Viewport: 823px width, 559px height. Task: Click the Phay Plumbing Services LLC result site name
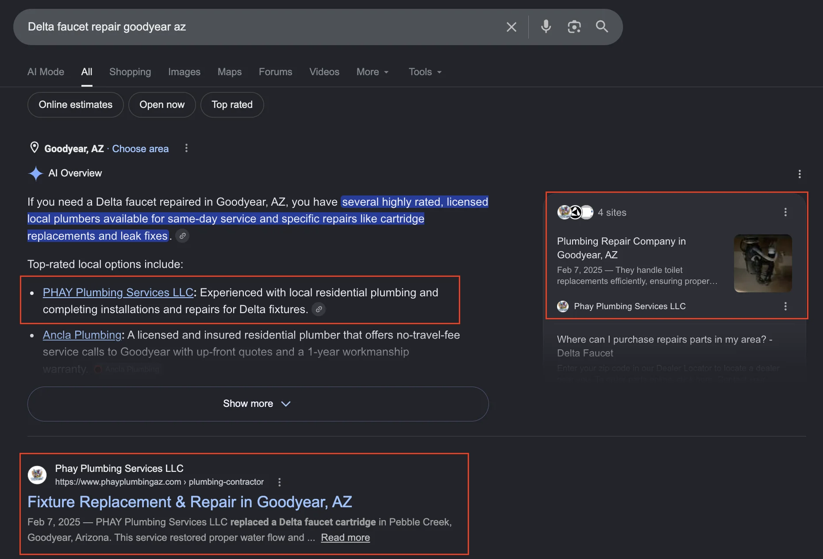click(119, 468)
